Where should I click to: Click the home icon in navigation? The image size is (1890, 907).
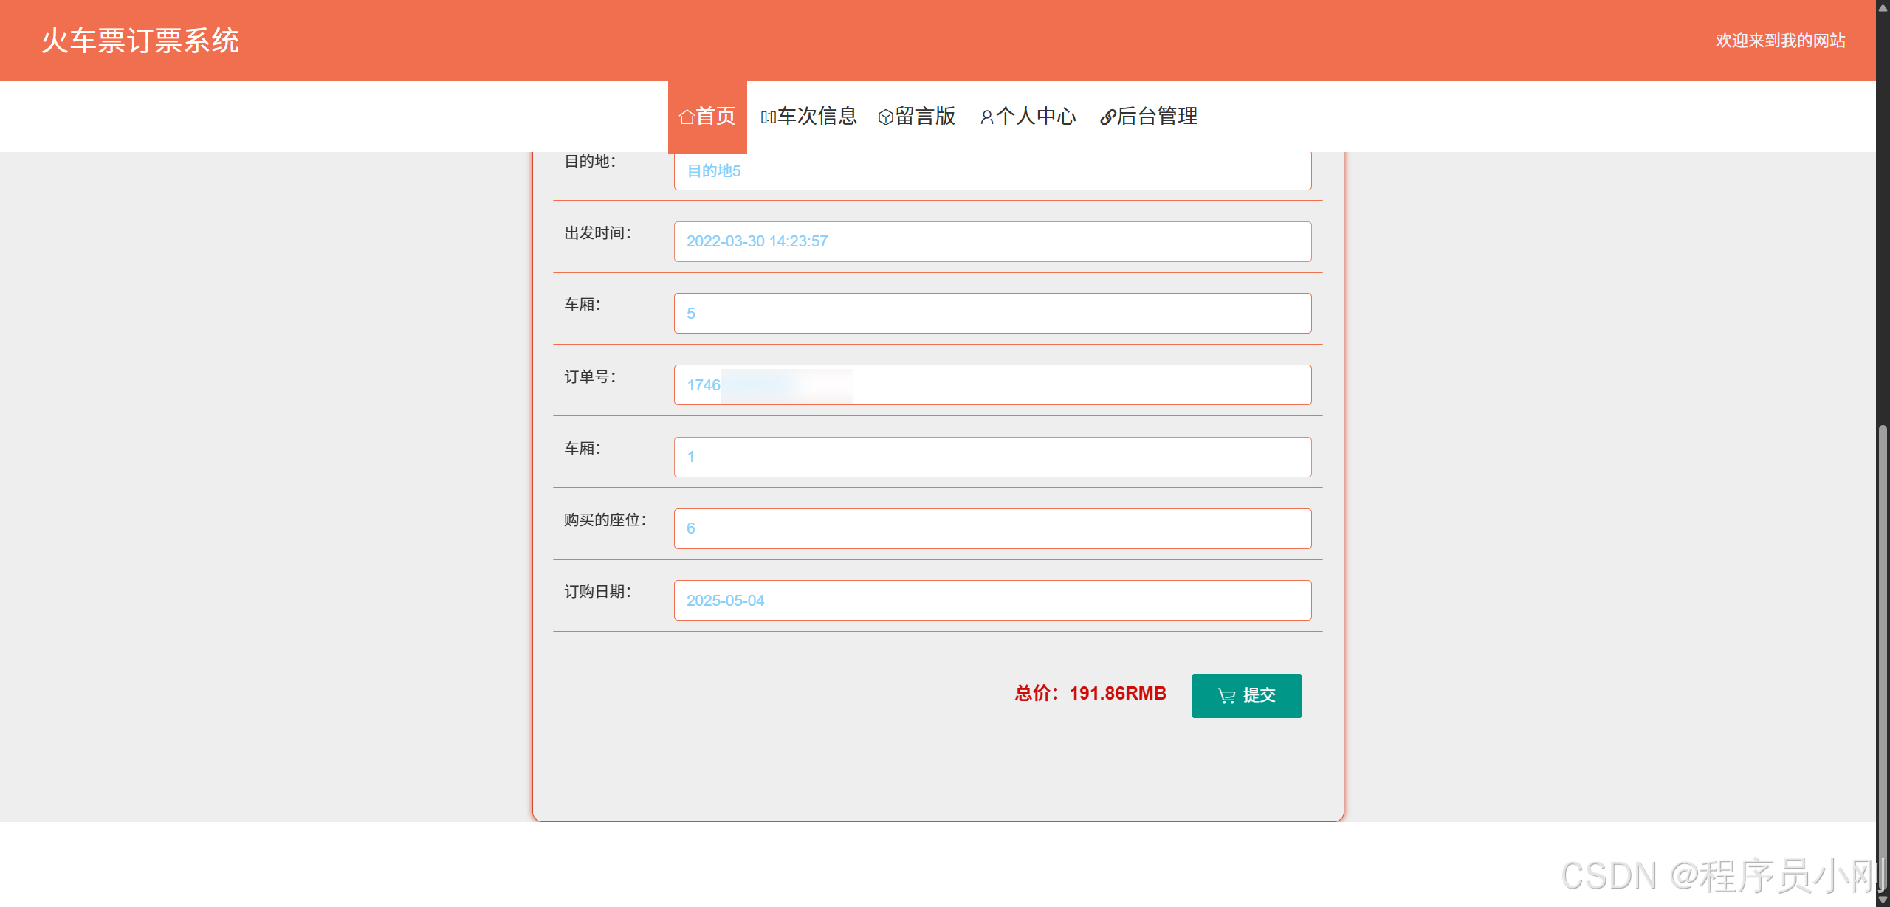[687, 117]
